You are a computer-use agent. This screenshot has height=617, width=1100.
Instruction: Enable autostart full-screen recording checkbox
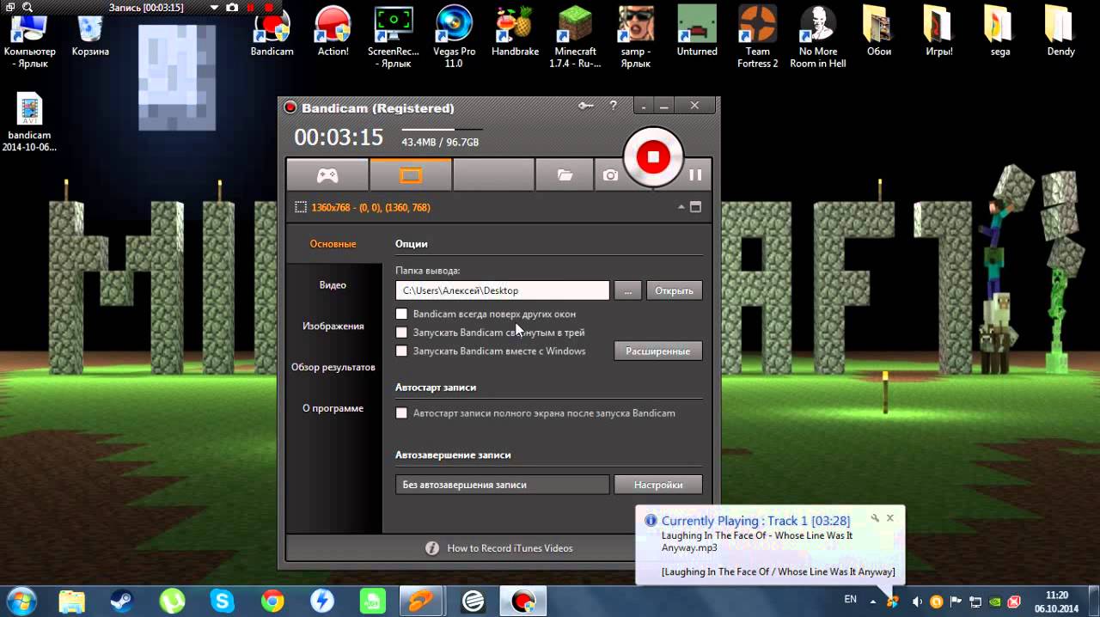pyautogui.click(x=401, y=413)
